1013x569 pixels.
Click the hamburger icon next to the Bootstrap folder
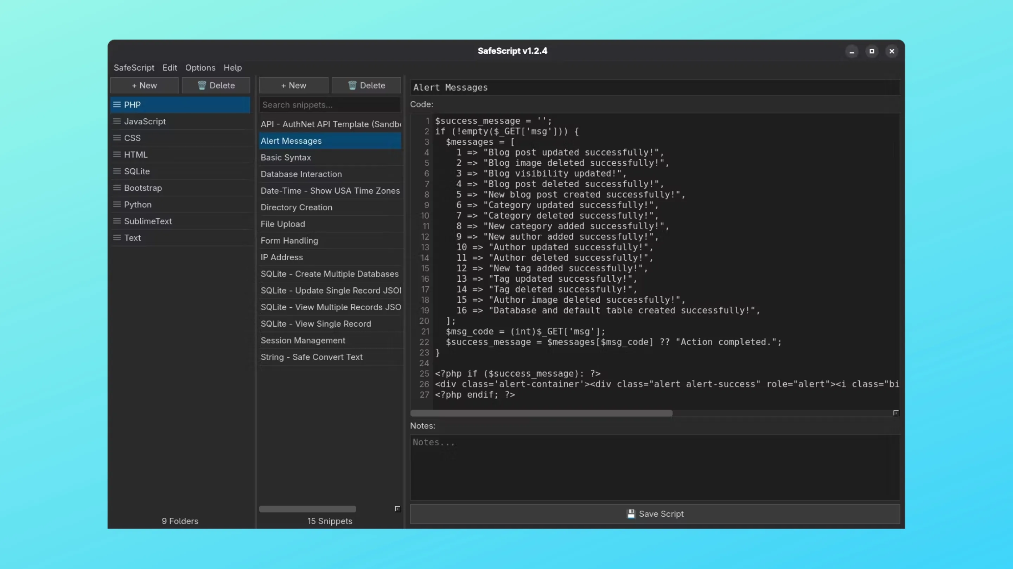coord(117,188)
